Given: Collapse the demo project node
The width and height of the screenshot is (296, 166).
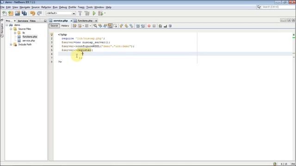Looking at the screenshot, I should [x=7, y=25].
